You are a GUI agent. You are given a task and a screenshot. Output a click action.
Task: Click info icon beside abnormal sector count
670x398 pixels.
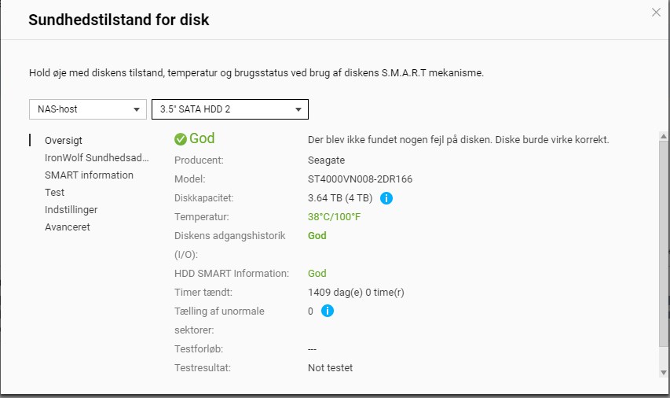(328, 311)
